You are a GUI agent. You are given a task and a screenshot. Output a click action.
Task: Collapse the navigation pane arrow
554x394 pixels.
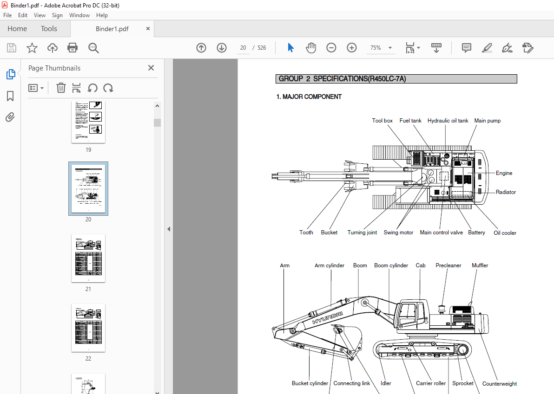click(169, 229)
